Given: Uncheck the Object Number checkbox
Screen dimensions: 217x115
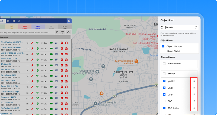Looking at the screenshot, I should click(163, 46).
